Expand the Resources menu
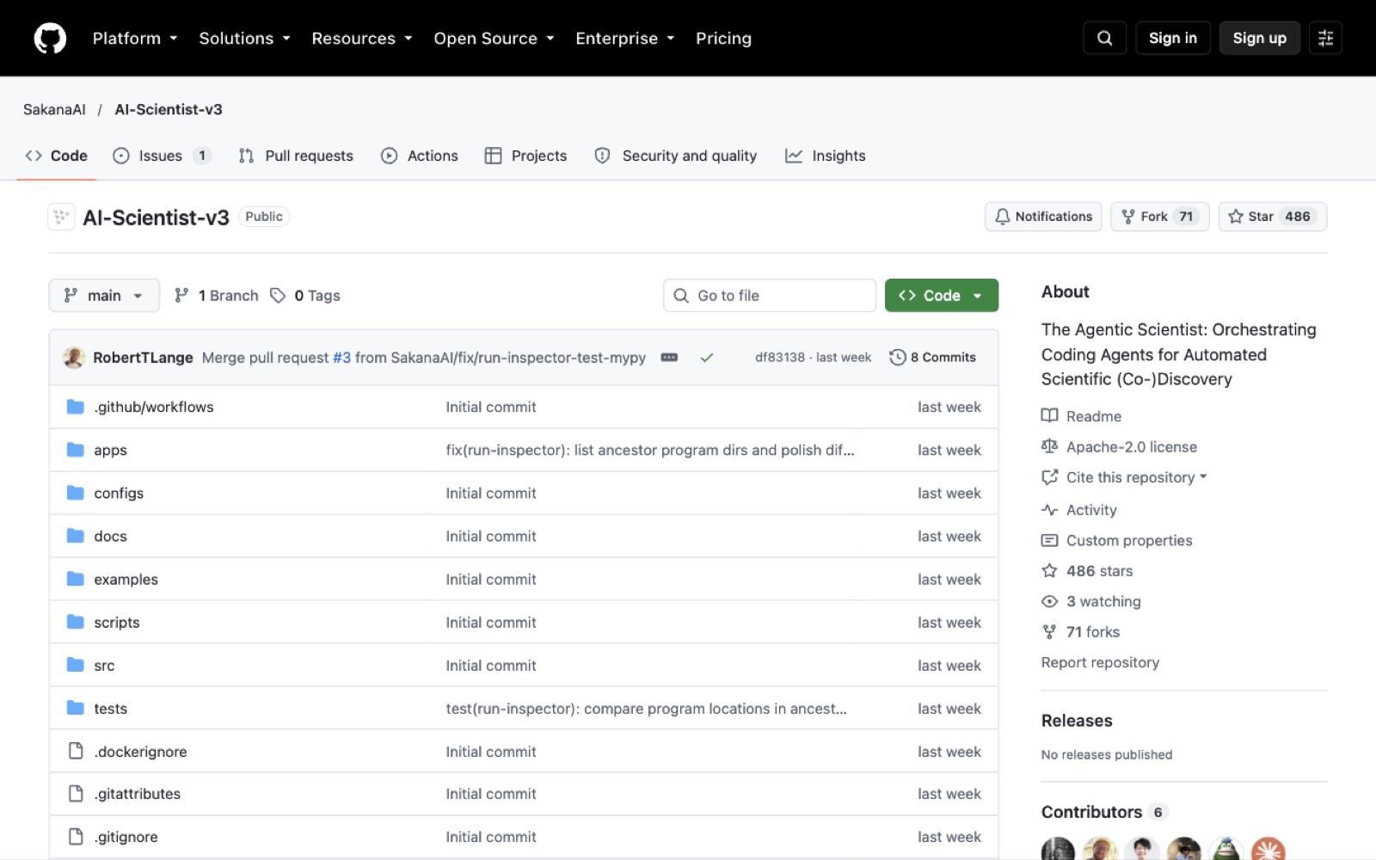Screen dimensions: 1376x860 point(362,38)
